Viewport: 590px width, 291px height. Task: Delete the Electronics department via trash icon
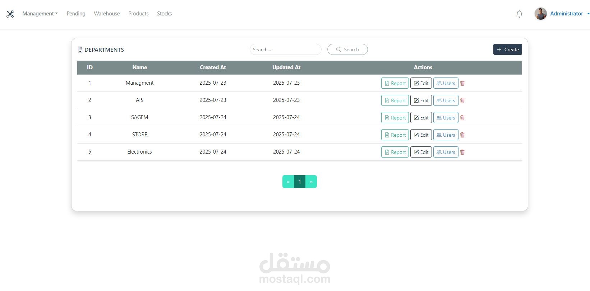(462, 152)
